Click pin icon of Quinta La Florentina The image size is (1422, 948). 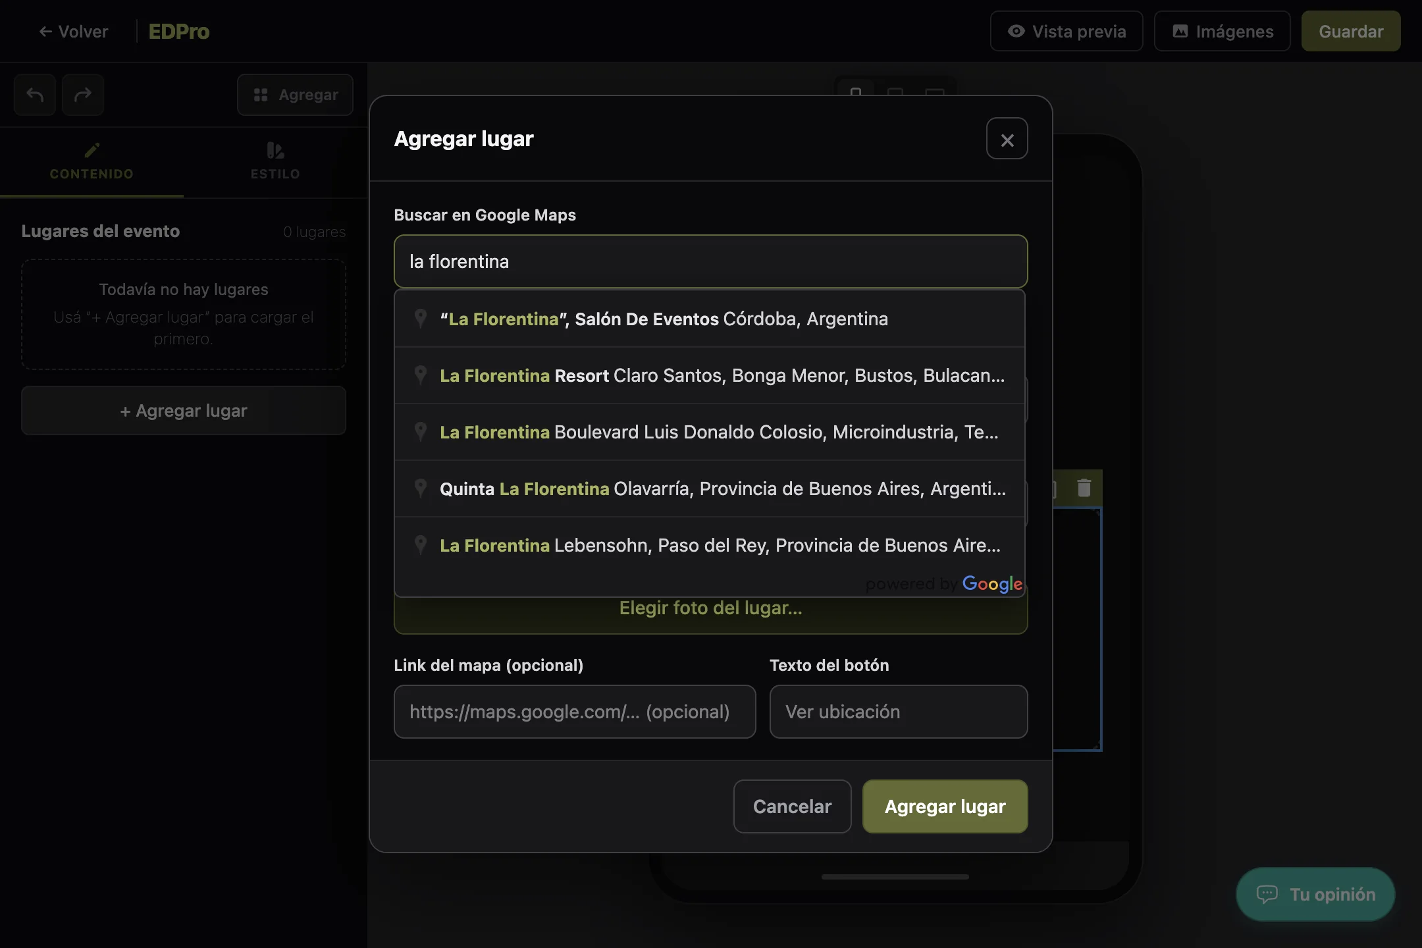[x=420, y=488]
